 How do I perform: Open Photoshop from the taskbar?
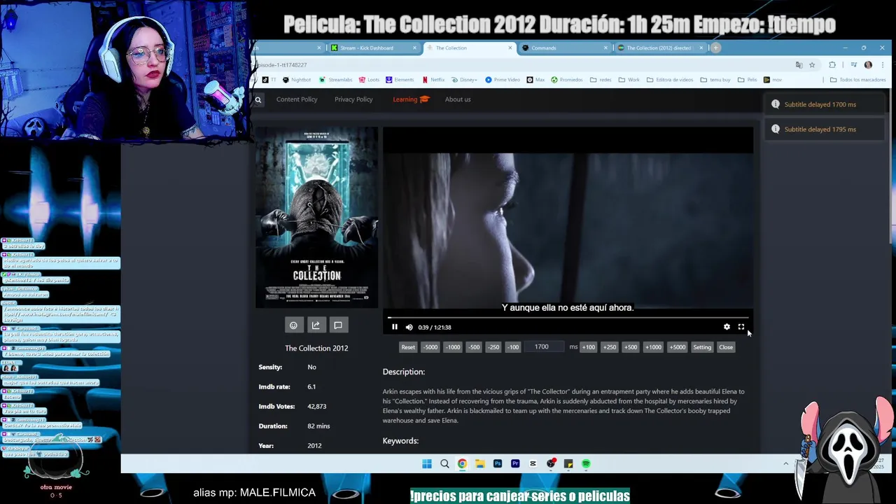coord(498,463)
